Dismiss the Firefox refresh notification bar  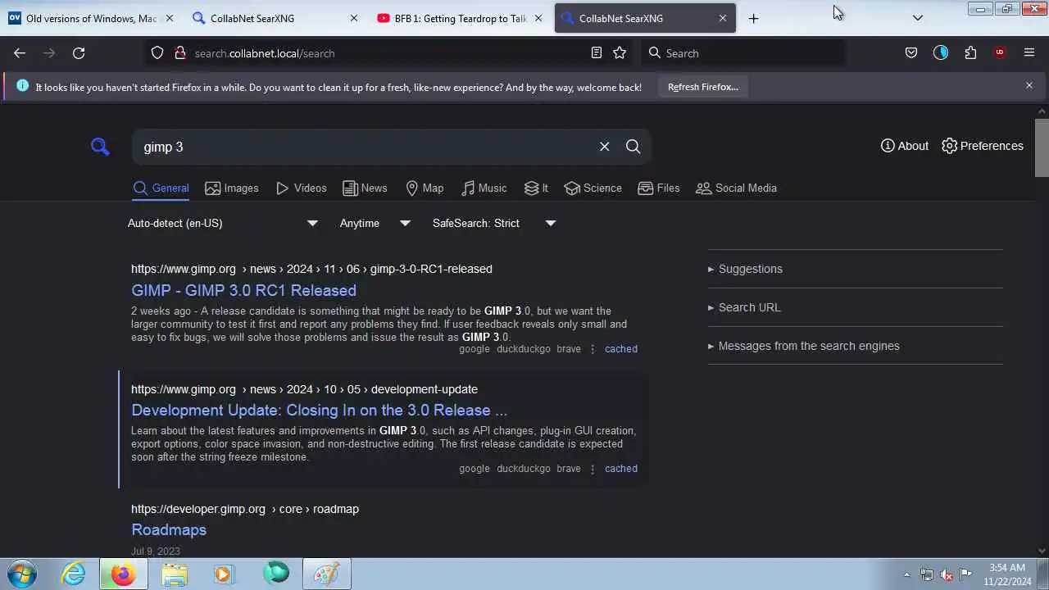point(1029,85)
